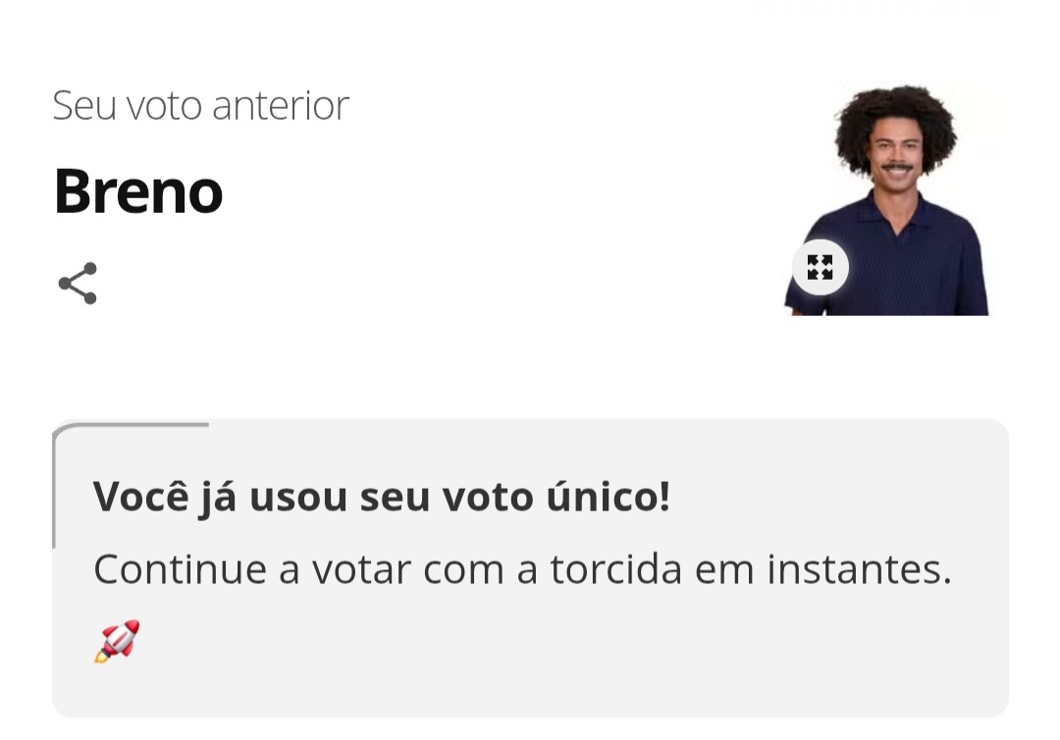The width and height of the screenshot is (1060, 740).
Task: Expand Breno's photo with the fullscreen icon
Action: (x=820, y=267)
